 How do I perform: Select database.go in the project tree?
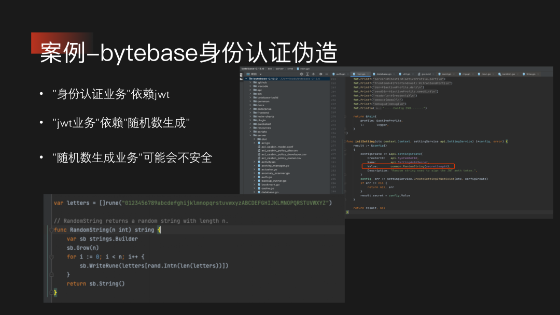pyautogui.click(x=270, y=192)
